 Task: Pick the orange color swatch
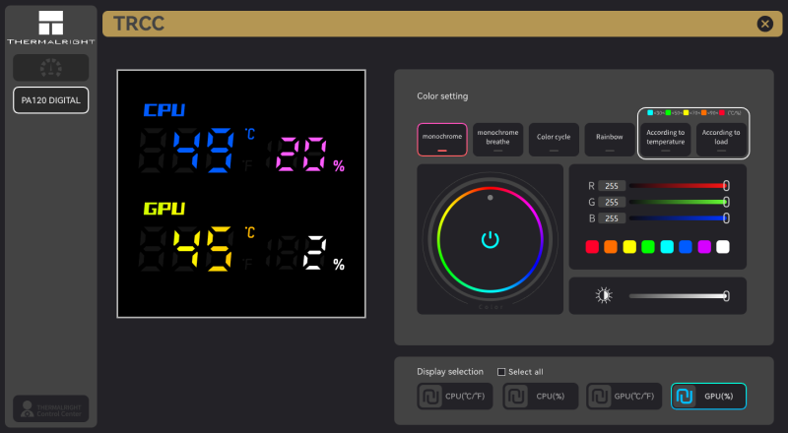pyautogui.click(x=611, y=247)
